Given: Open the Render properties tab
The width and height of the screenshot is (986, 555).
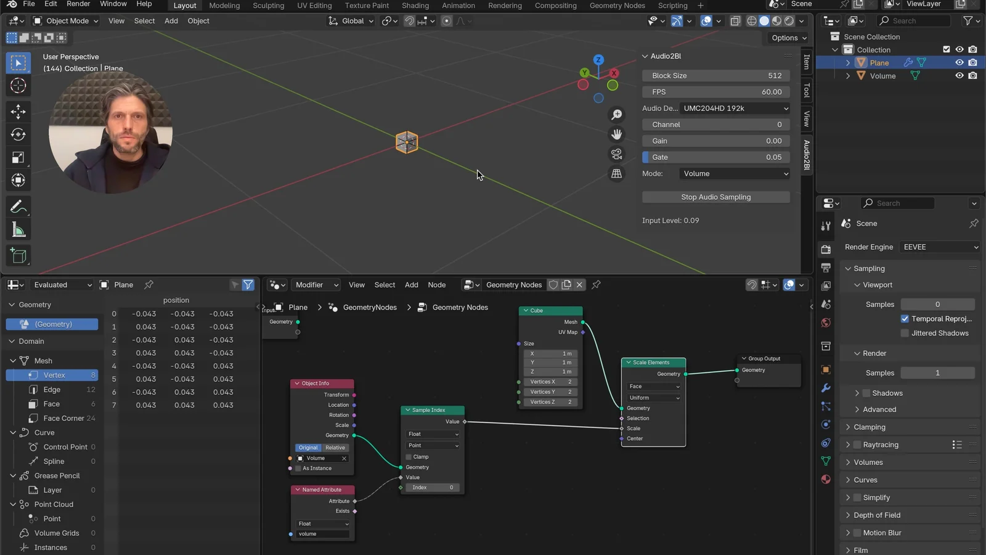Looking at the screenshot, I should pyautogui.click(x=826, y=250).
